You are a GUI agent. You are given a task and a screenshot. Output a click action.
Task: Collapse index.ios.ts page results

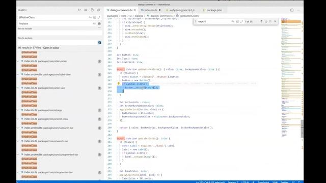click(18, 110)
